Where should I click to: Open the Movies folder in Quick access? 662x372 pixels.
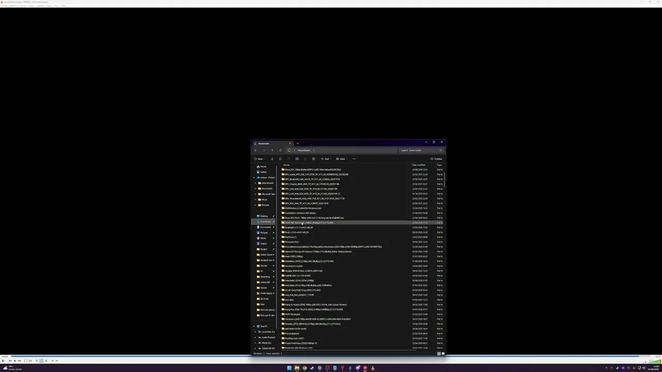click(264, 266)
